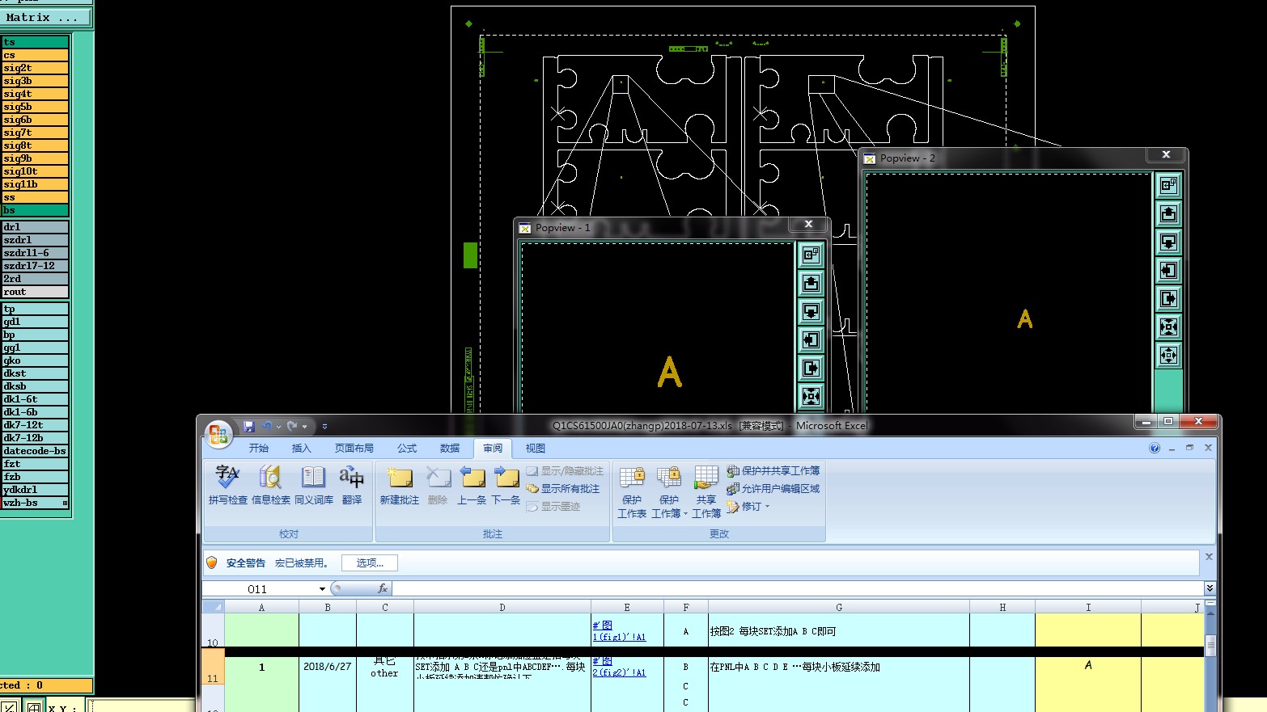Screen dimensions: 1267x712
Task: Switch to the 插入 ribbon tab
Action: point(301,448)
